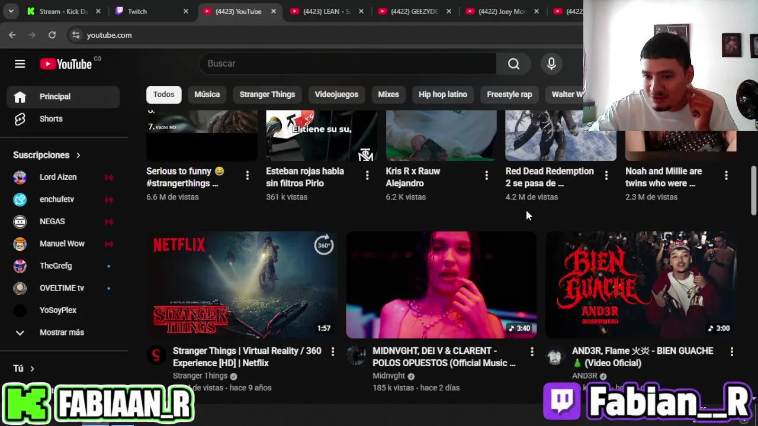Open AND3R BIEN GUACHE video title
Viewport: 758px width, 426px height.
tap(643, 357)
